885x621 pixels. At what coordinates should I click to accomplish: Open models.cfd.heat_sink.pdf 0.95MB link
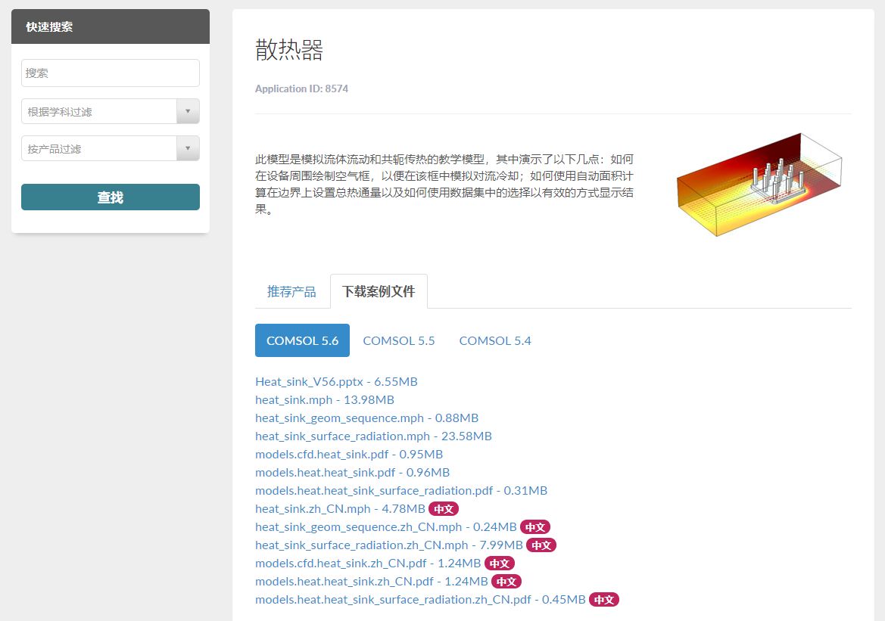[349, 454]
